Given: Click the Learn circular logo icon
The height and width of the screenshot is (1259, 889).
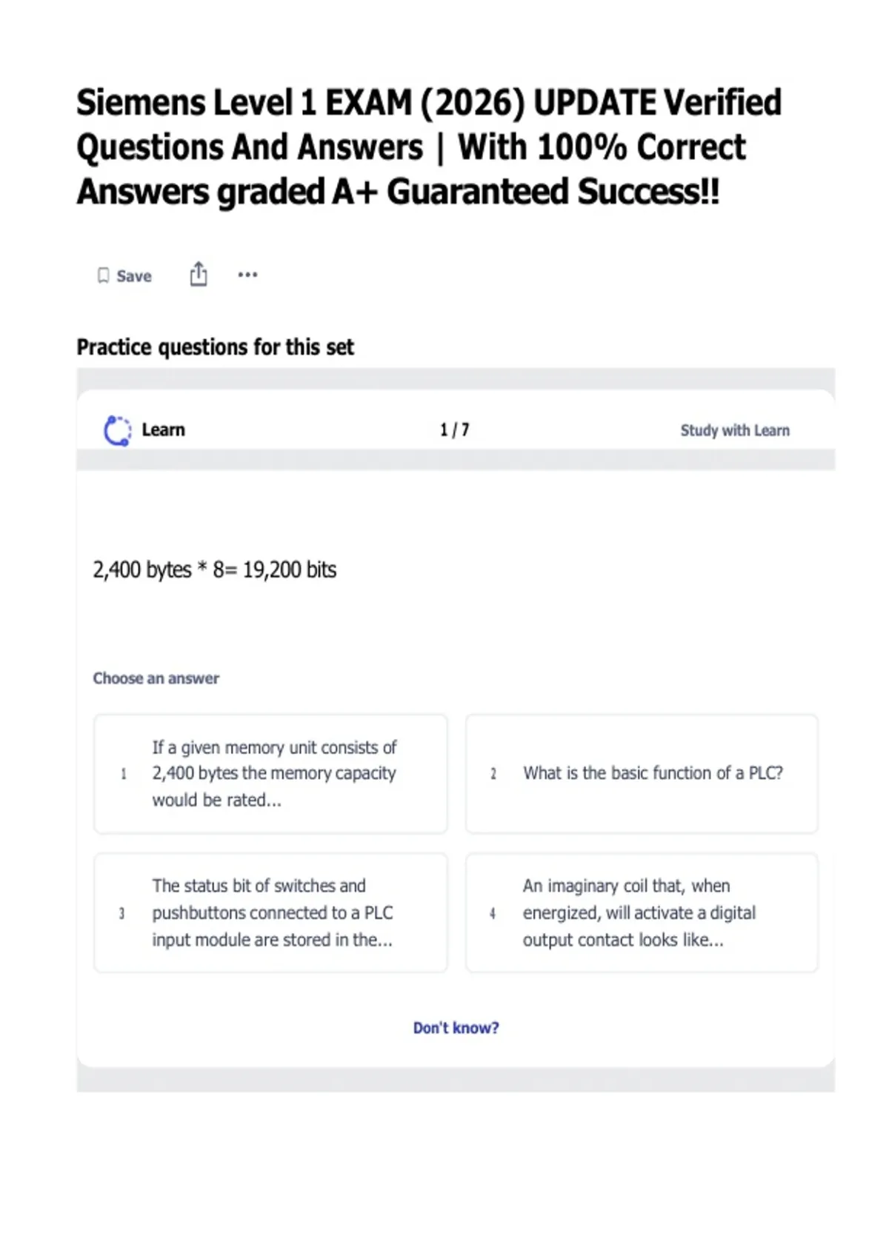Looking at the screenshot, I should tap(117, 430).
